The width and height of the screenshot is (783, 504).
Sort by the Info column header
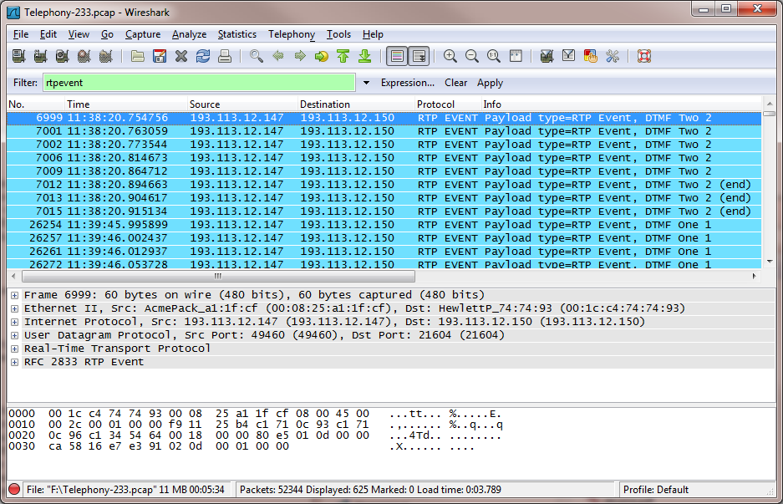point(621,104)
